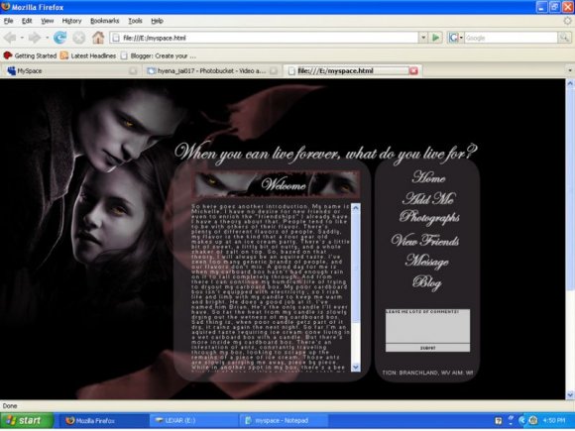
Task: Click the Home link in page sidebar
Action: pos(428,177)
